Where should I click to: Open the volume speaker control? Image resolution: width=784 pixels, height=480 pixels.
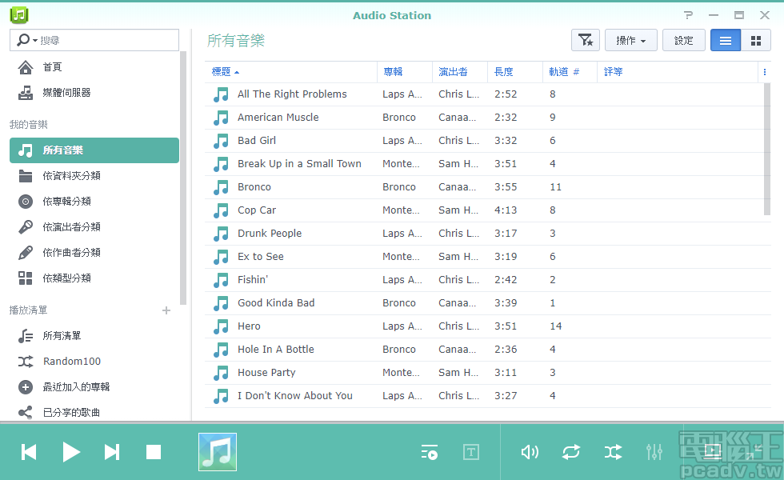click(529, 452)
